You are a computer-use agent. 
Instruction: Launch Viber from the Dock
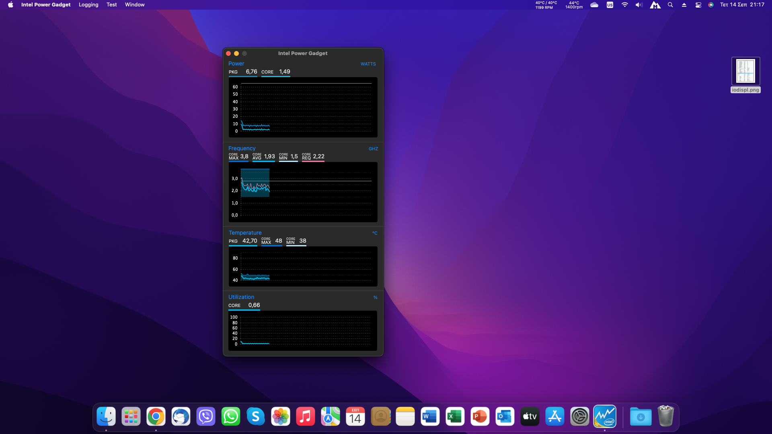(x=206, y=417)
